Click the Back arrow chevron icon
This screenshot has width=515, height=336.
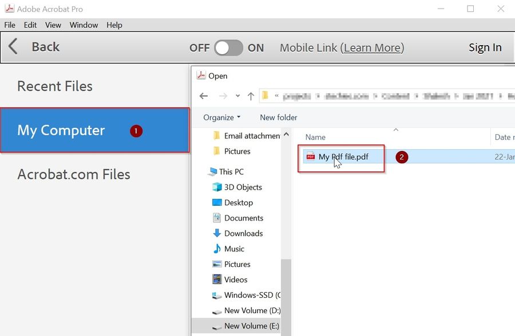13,46
